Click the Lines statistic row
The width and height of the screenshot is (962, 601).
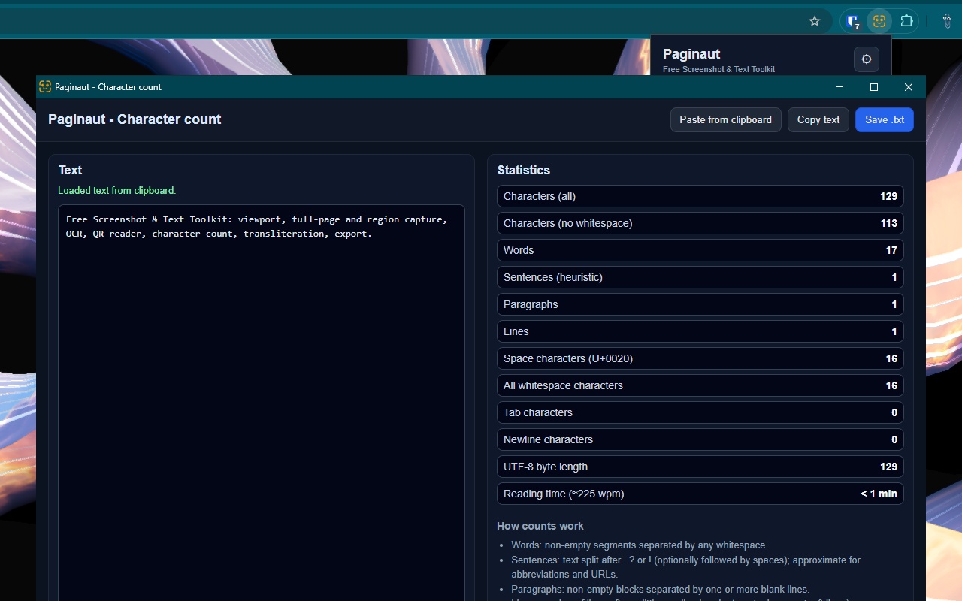pyautogui.click(x=700, y=331)
